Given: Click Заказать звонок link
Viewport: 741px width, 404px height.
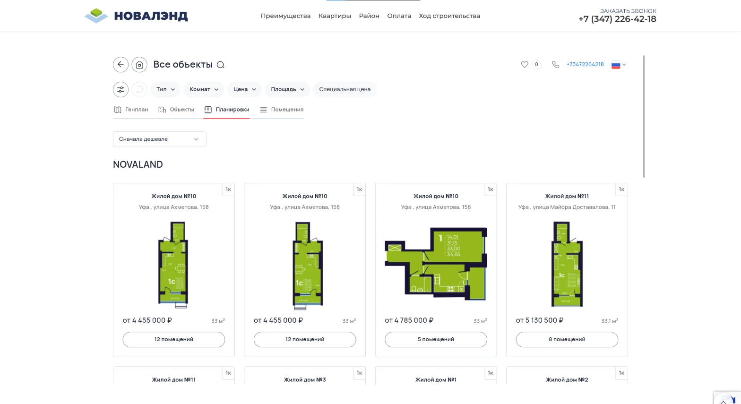Looking at the screenshot, I should point(628,11).
